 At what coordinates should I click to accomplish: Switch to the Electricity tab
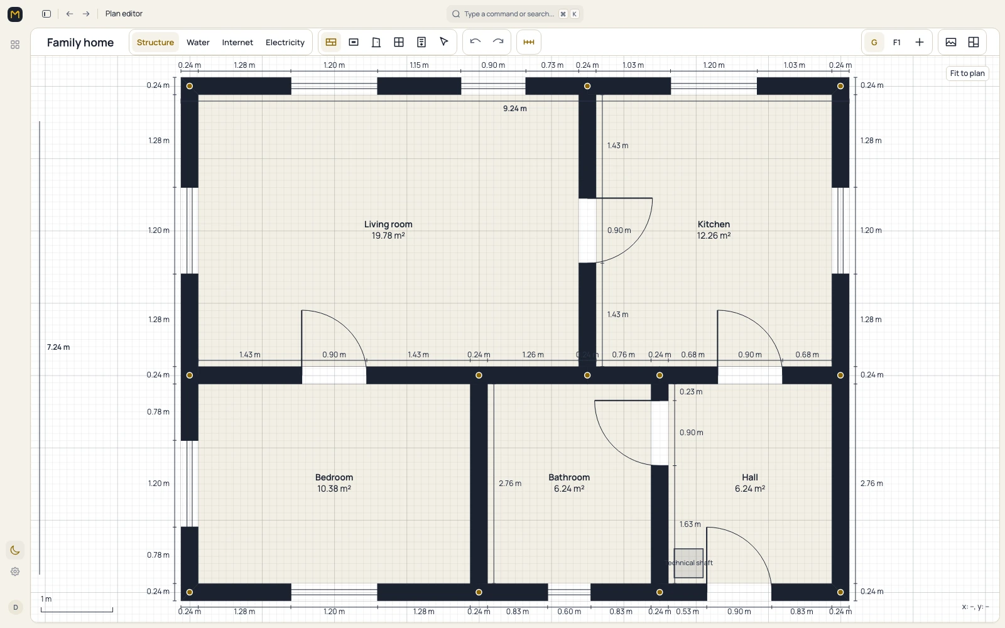pyautogui.click(x=285, y=42)
